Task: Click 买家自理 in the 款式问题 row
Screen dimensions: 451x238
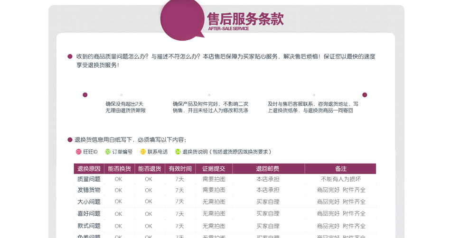Action: 268,226
